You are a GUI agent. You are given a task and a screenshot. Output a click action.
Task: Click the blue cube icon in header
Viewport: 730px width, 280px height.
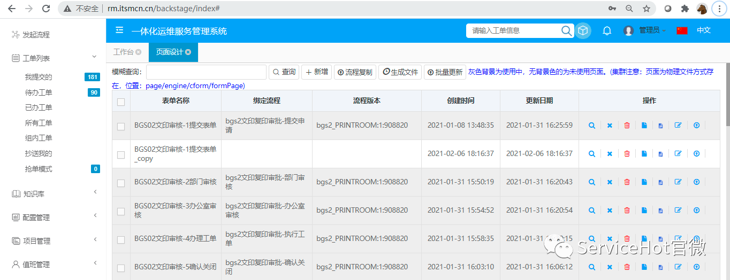pyautogui.click(x=583, y=31)
